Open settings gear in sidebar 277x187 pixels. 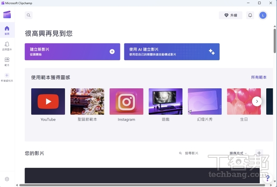(7, 179)
